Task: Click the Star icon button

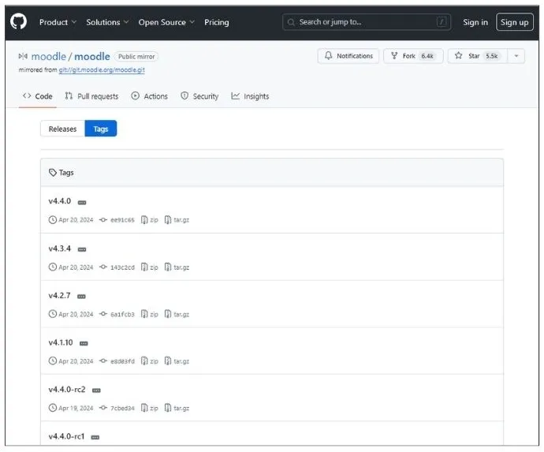Action: pyautogui.click(x=458, y=56)
